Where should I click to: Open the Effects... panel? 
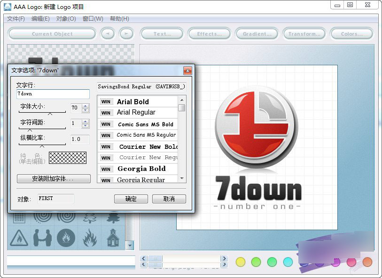(x=209, y=34)
